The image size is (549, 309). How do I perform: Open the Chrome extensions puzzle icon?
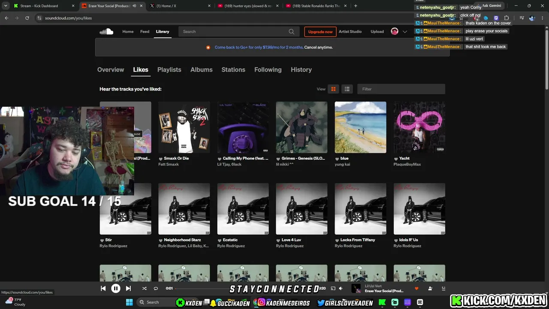[507, 18]
